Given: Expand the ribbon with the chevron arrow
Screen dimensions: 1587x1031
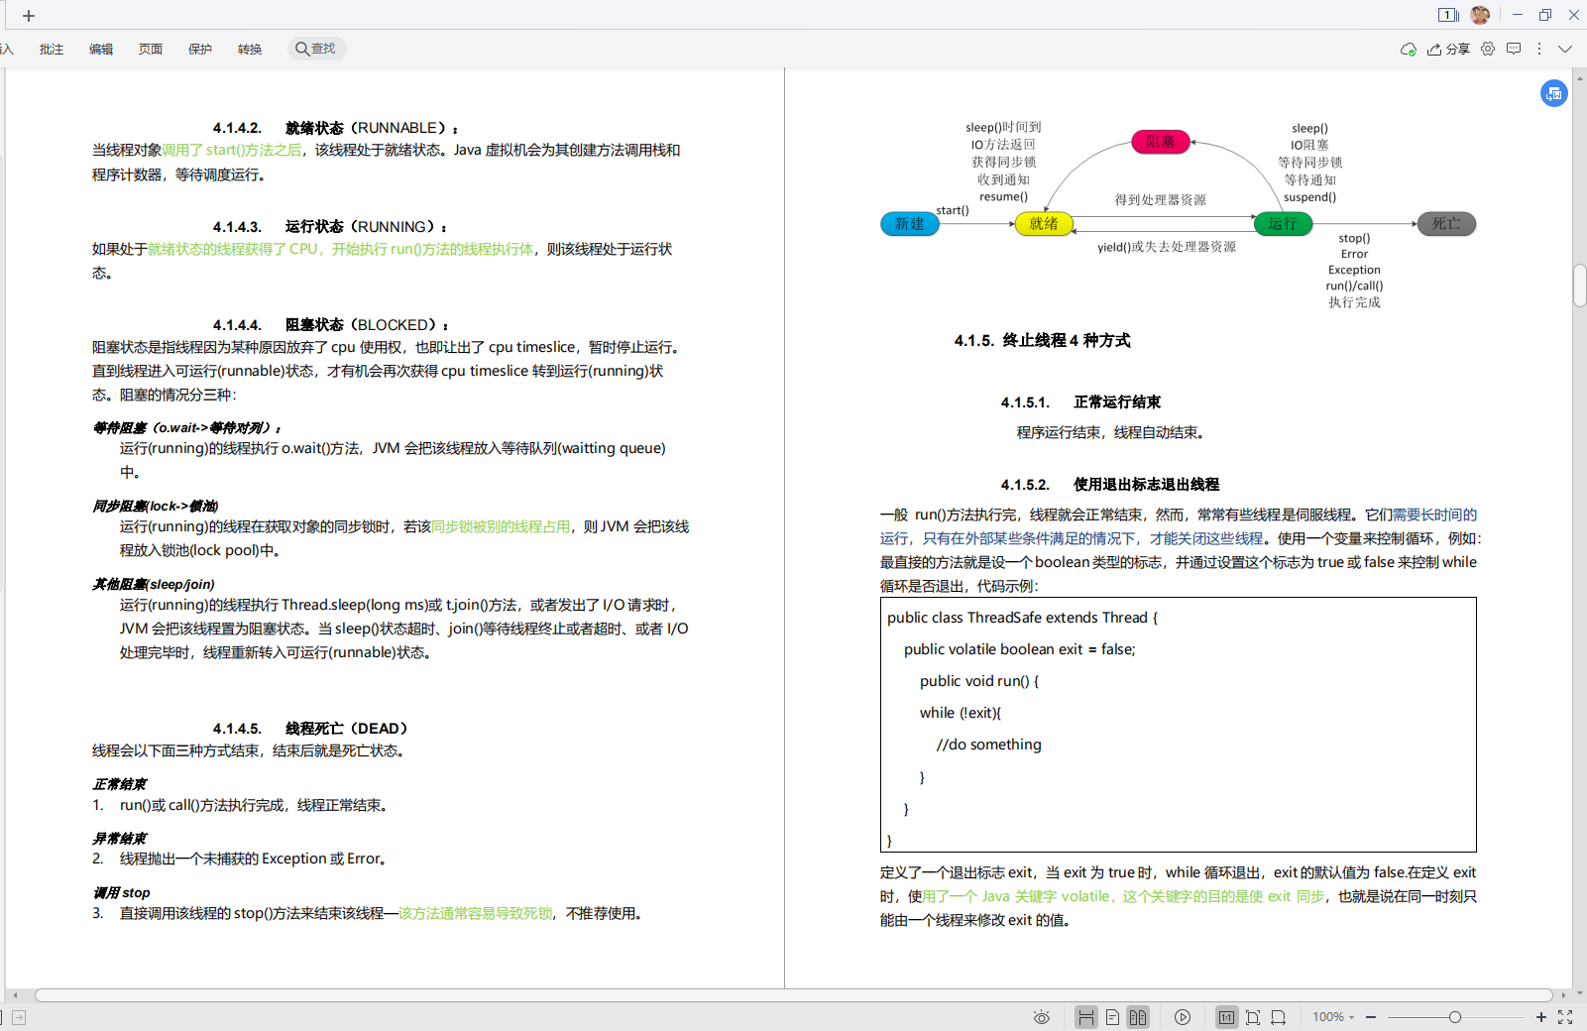Looking at the screenshot, I should click(1565, 49).
